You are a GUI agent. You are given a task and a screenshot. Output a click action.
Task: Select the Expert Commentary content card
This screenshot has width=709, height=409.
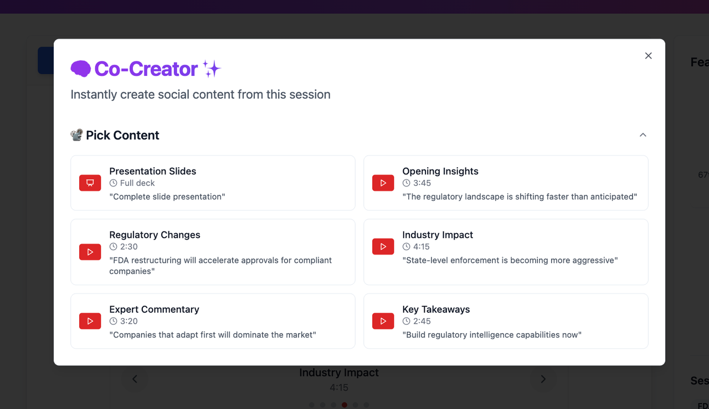[213, 321]
